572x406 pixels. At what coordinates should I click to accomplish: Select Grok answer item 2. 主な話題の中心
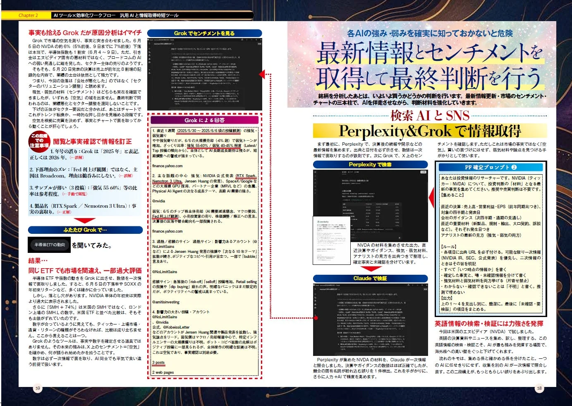point(170,176)
